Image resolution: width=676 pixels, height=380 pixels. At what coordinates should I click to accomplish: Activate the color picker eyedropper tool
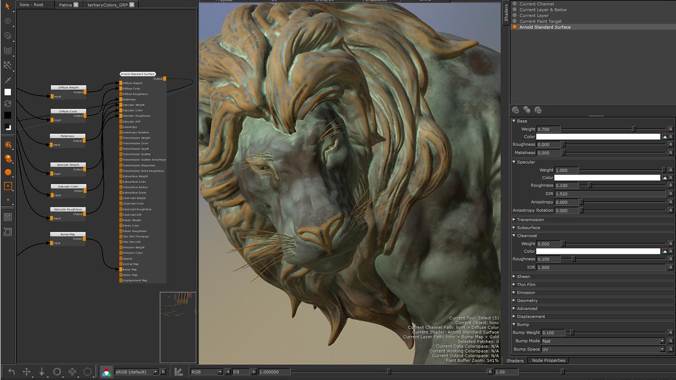(x=7, y=80)
